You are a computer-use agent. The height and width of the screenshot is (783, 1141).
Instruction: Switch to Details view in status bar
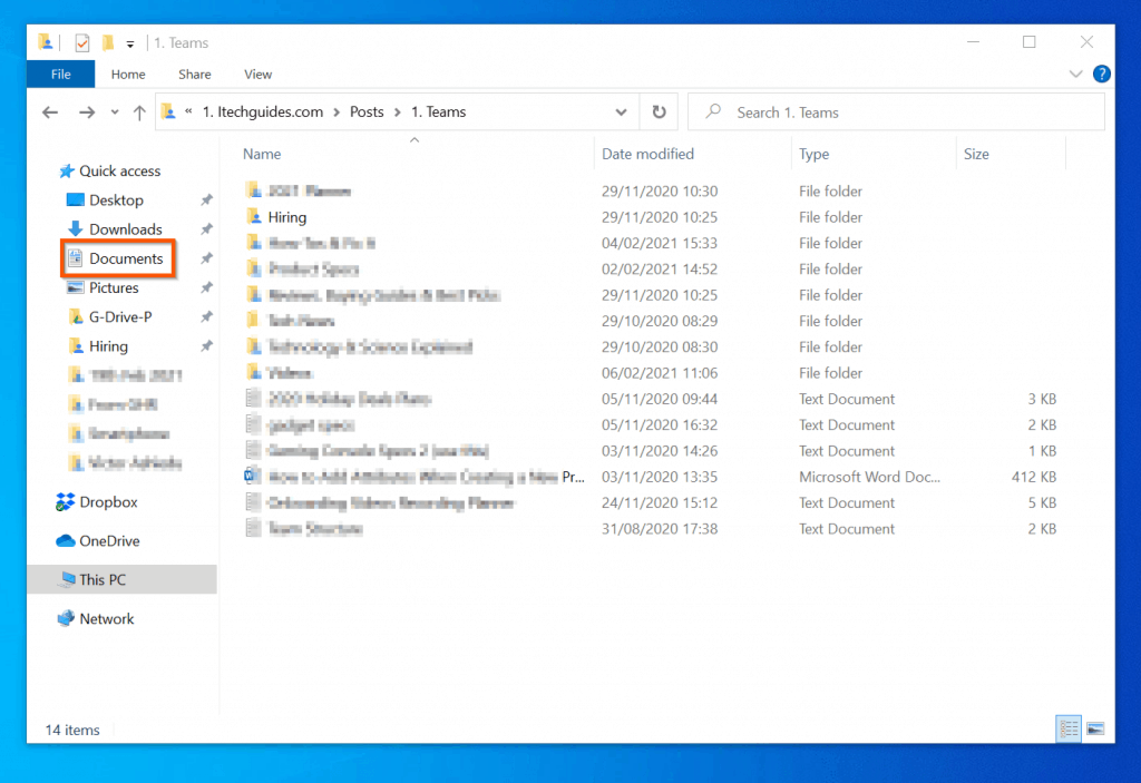point(1069,729)
